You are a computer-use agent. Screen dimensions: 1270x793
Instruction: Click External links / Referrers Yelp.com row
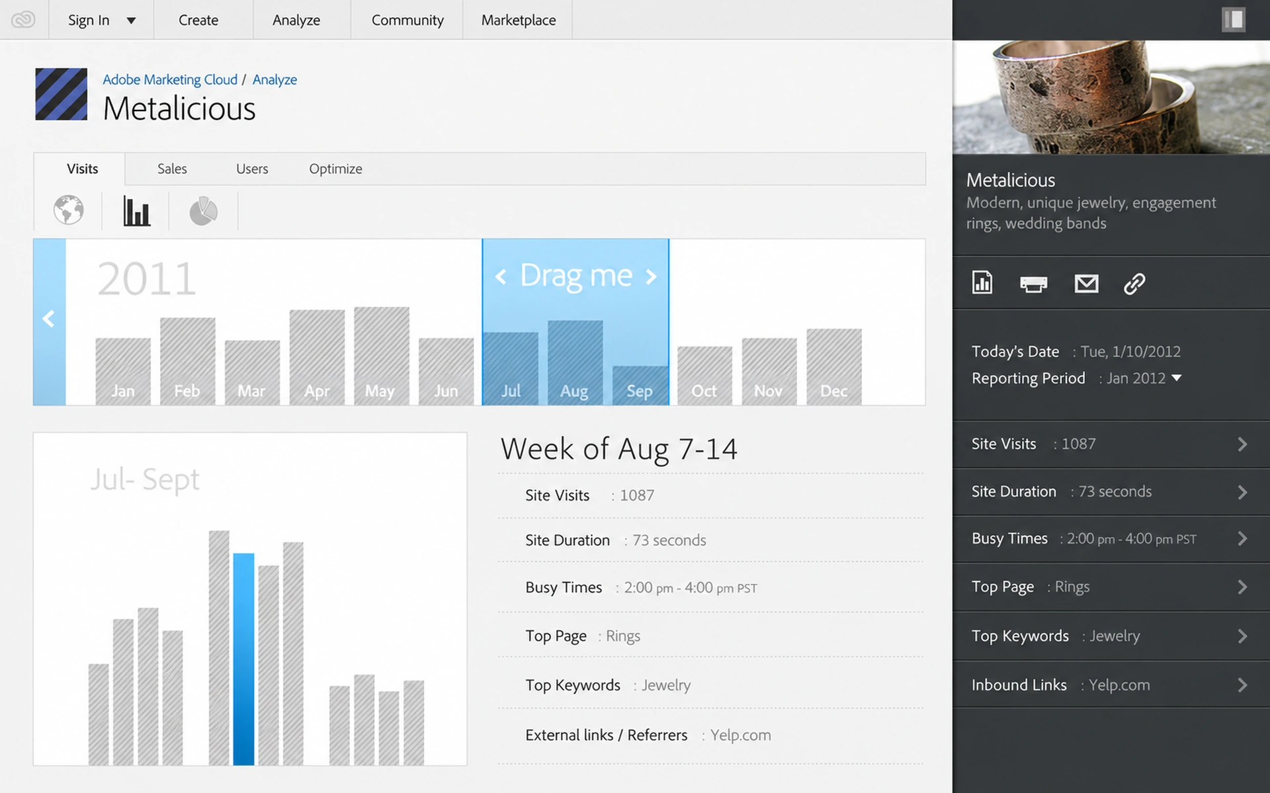point(711,735)
